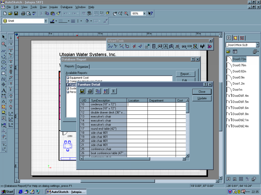Click the print icon in Furniture Detail dialog

pos(90,91)
